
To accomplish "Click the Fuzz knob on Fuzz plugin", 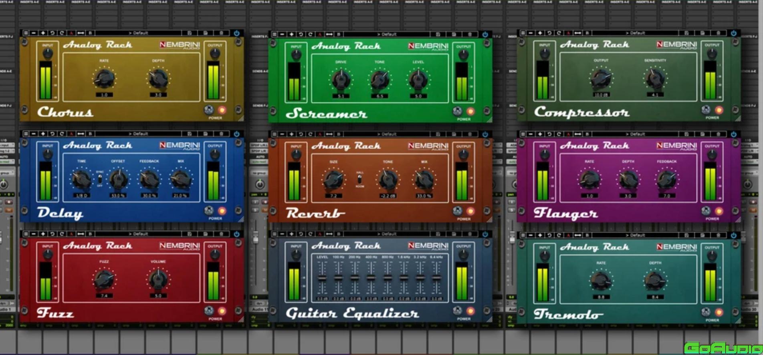I will point(104,279).
